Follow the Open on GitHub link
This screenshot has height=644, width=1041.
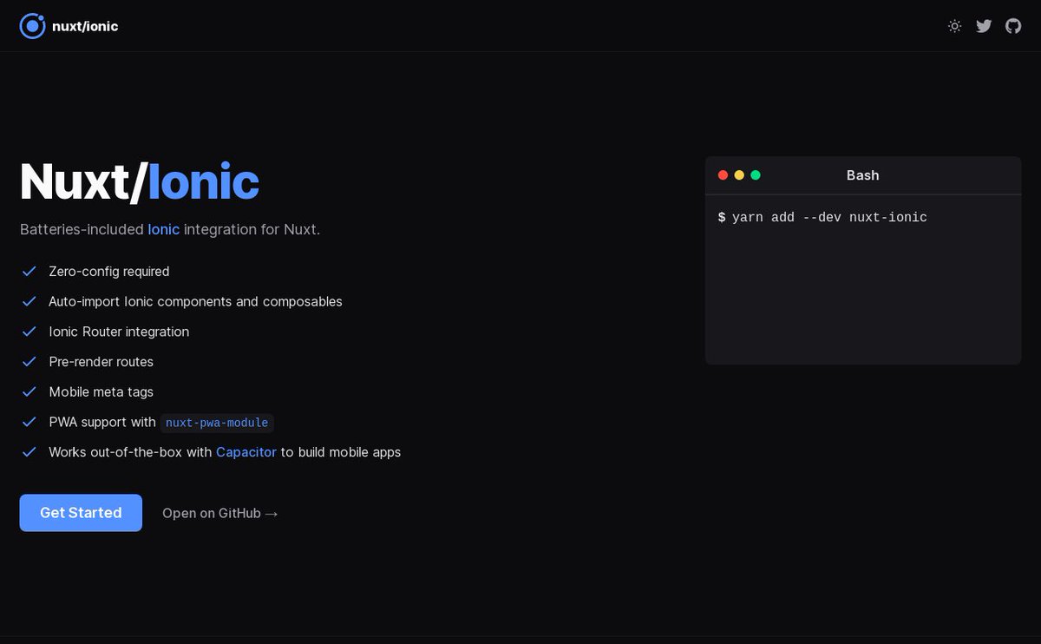pyautogui.click(x=220, y=513)
